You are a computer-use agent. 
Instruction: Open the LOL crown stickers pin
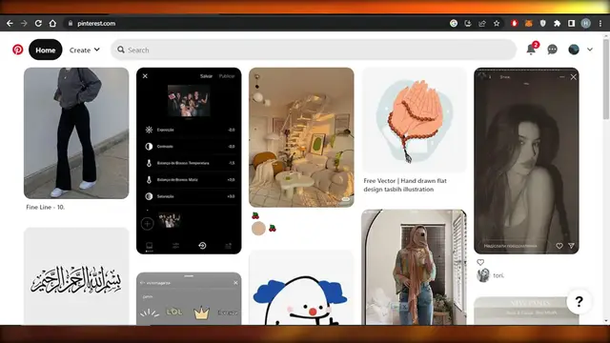[x=189, y=298]
